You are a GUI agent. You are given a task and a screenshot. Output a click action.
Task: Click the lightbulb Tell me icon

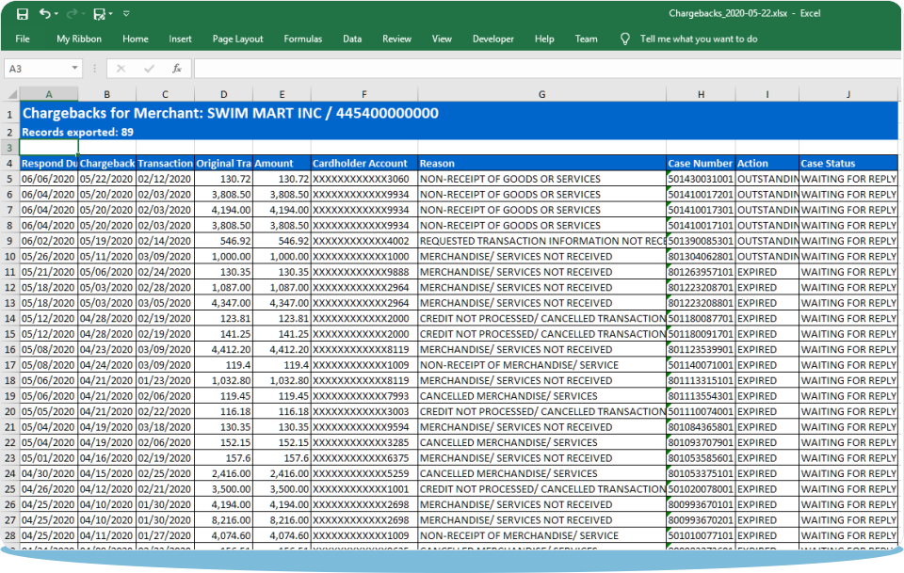(625, 40)
